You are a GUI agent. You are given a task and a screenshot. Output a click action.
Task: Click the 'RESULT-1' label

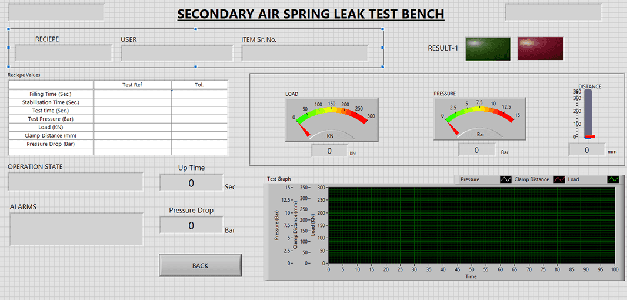point(443,48)
